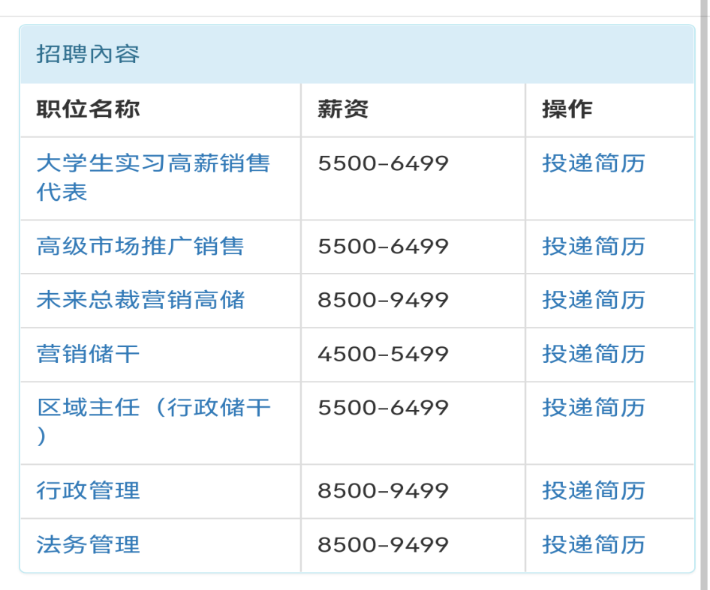Submit resume for 未来总裁营销高储
The image size is (710, 590).
[x=594, y=301]
